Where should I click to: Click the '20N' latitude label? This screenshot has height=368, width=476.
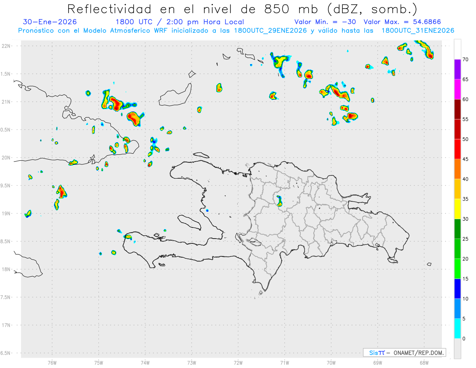7,158
